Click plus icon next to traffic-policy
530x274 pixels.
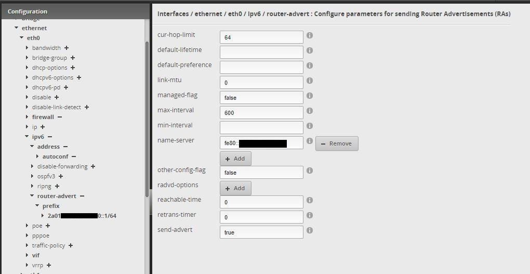pyautogui.click(x=71, y=245)
